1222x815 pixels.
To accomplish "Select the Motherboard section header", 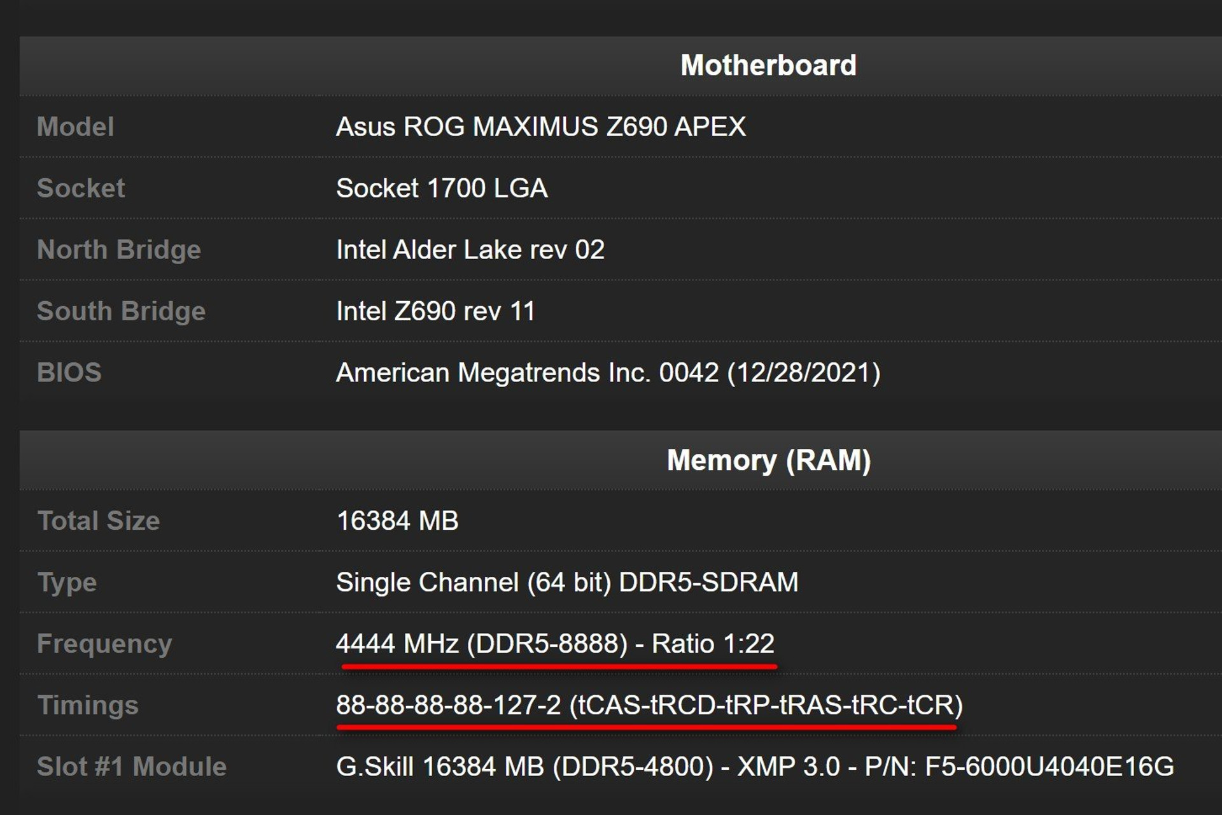I will 768,66.
